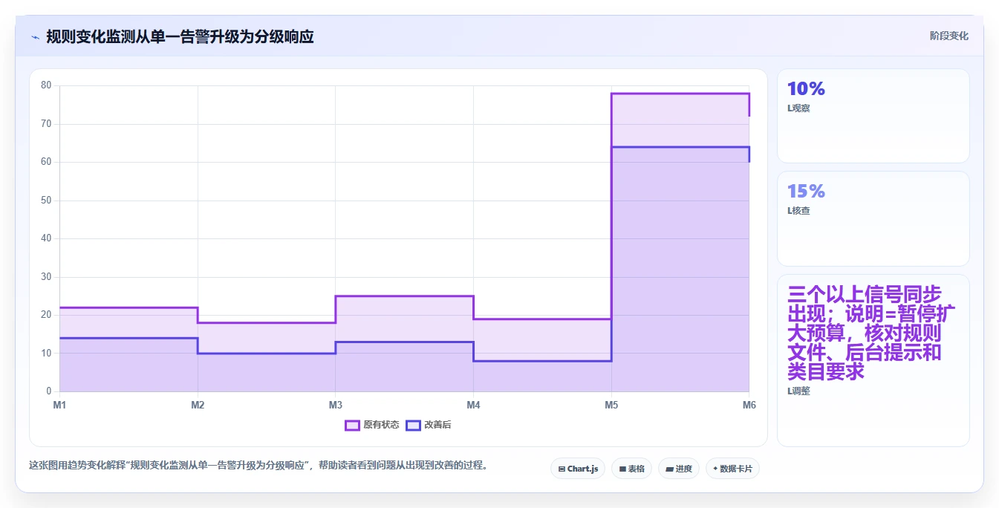This screenshot has width=999, height=508.
Task: Click the M1 axis label
Action: tap(59, 405)
